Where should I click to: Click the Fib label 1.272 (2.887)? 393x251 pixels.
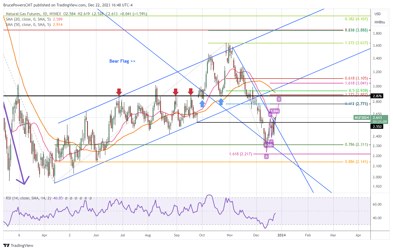[x=356, y=95]
